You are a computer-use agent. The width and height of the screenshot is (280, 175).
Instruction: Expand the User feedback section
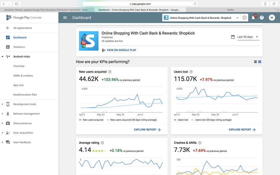click(3, 142)
